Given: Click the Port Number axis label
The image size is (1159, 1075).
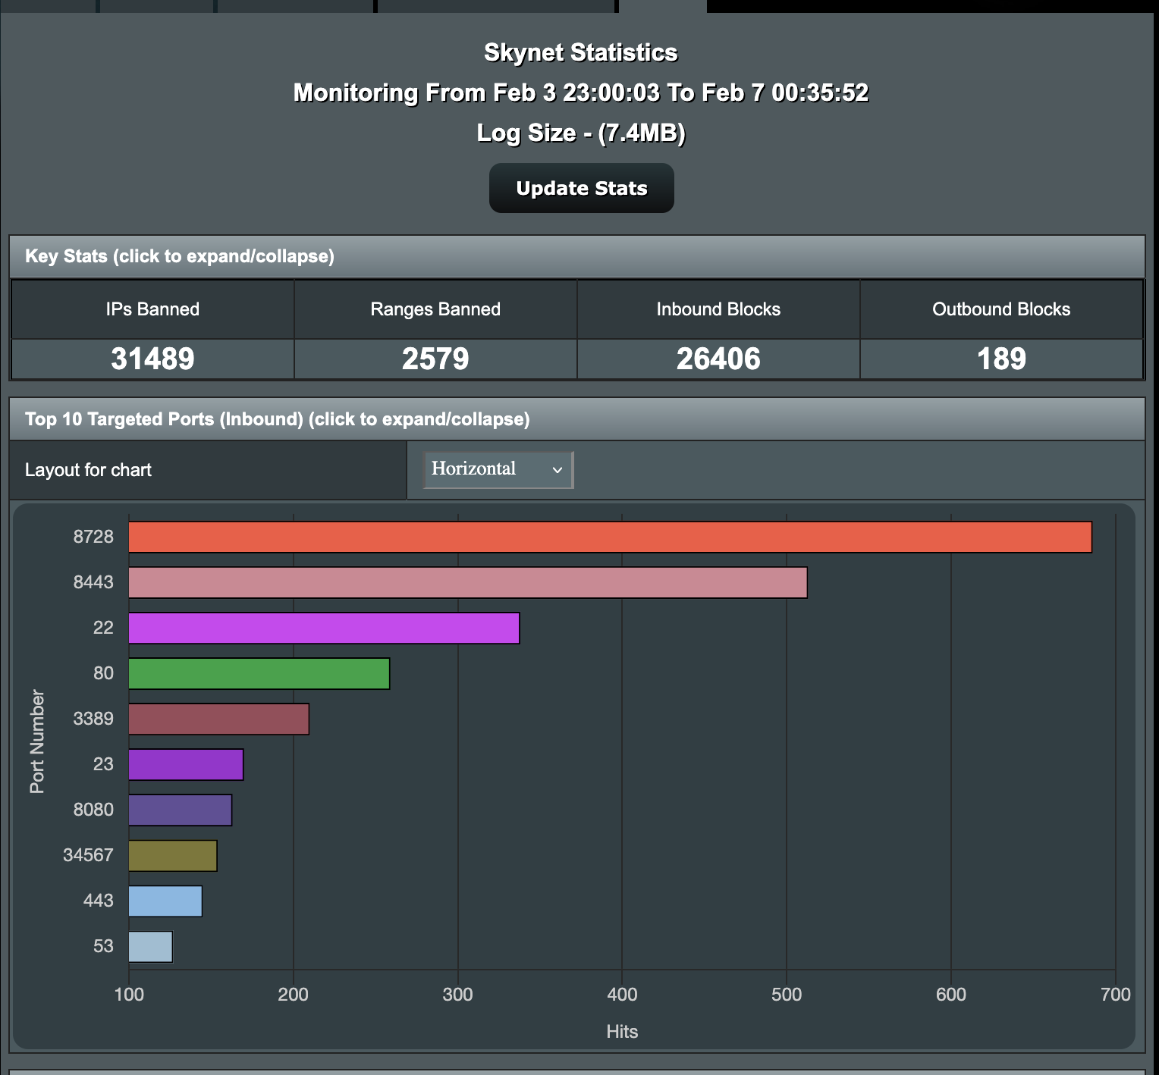Looking at the screenshot, I should [x=37, y=741].
